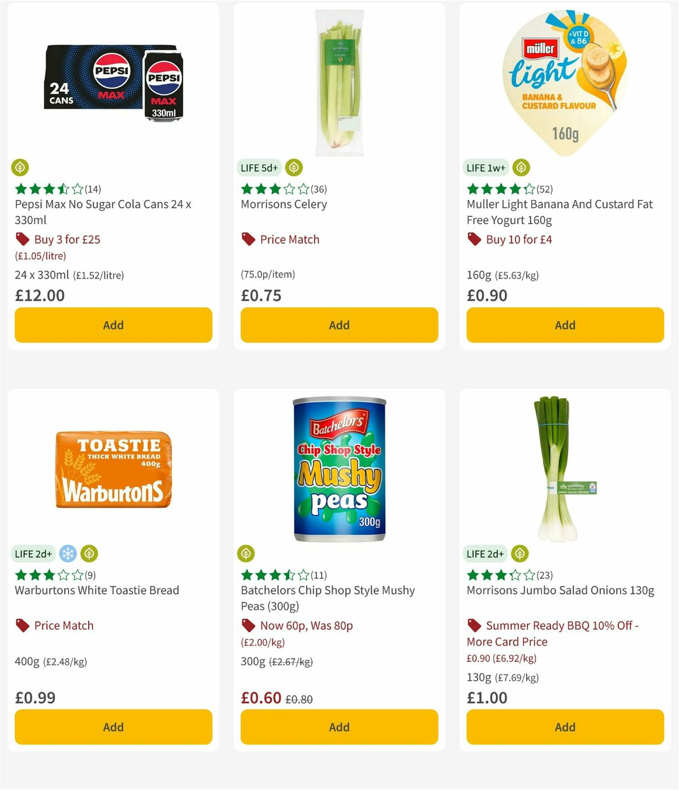Open the star rating for Morrisons Celery
Image resolution: width=679 pixels, height=790 pixels.
click(x=271, y=189)
